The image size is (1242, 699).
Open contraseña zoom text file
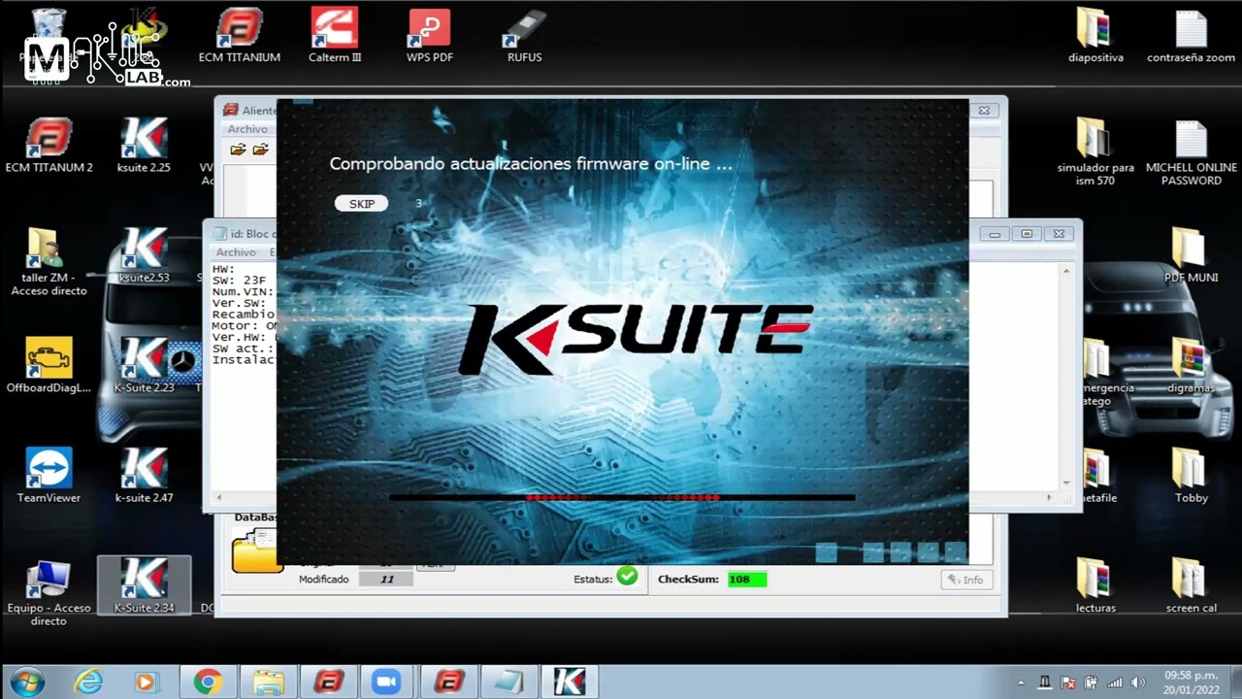1191,37
